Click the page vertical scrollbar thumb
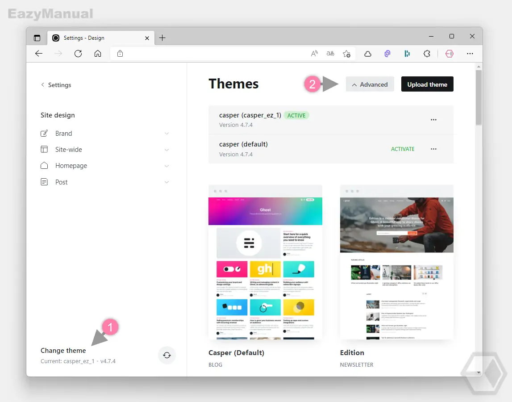The image size is (512, 402). [479, 97]
